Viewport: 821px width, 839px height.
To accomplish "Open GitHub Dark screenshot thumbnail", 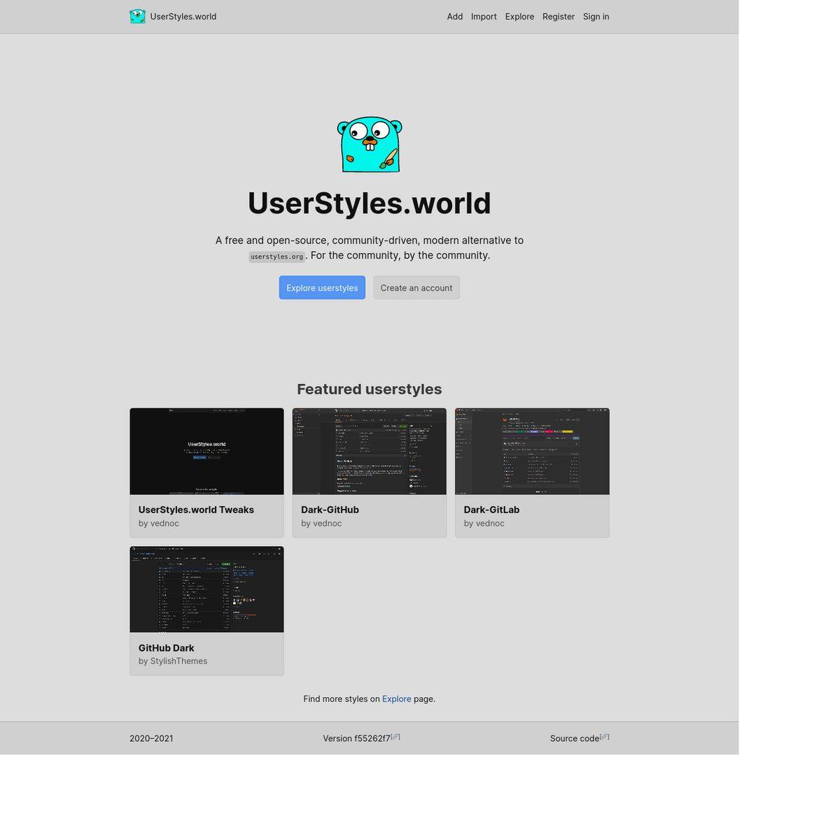I will 206,589.
